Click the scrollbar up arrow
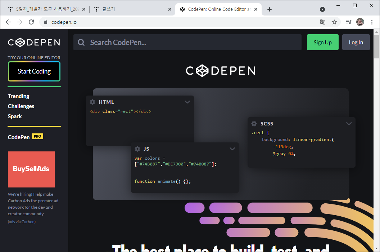The width and height of the screenshot is (380, 252). [376, 32]
